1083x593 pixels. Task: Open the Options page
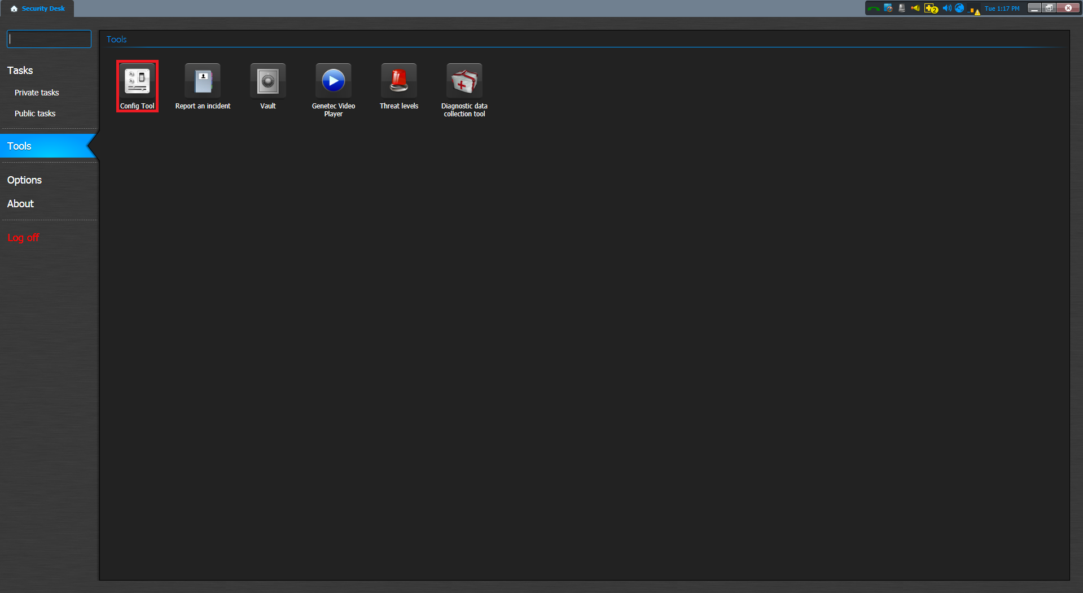coord(24,180)
